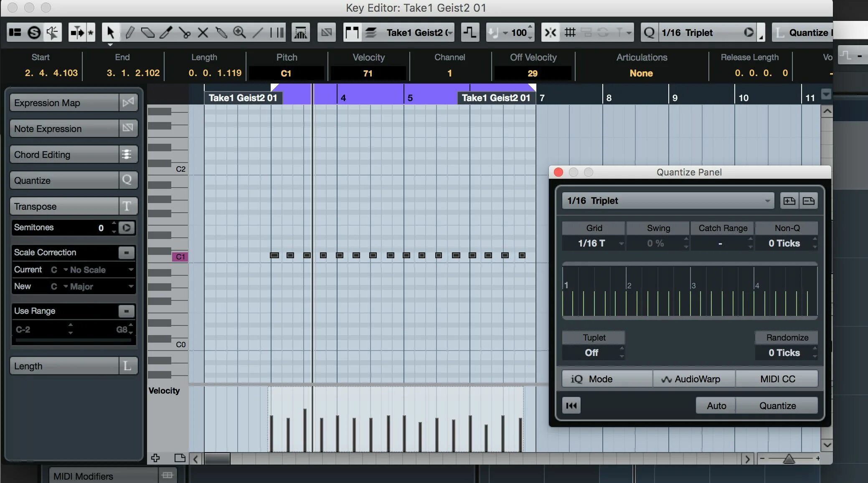Select the Zoom magnifier tool
This screenshot has height=483, width=868.
click(239, 32)
